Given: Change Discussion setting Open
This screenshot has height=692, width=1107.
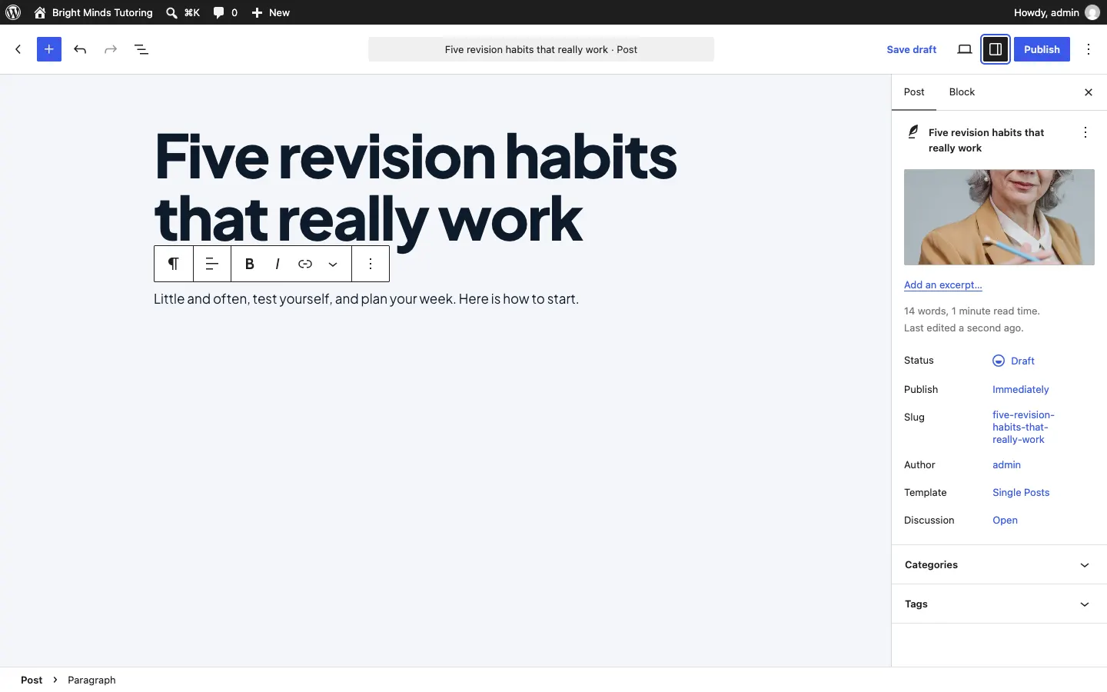Looking at the screenshot, I should click(x=1005, y=521).
